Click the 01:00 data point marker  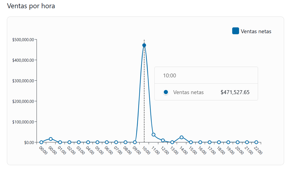coord(60,142)
